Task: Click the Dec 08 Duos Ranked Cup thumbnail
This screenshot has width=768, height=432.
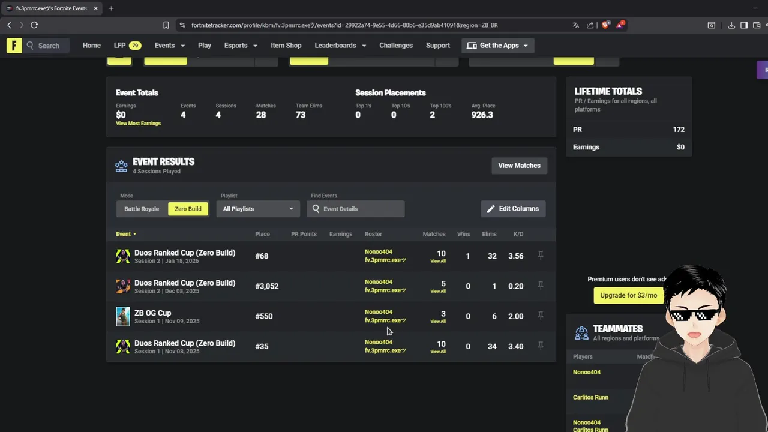Action: pos(123,286)
